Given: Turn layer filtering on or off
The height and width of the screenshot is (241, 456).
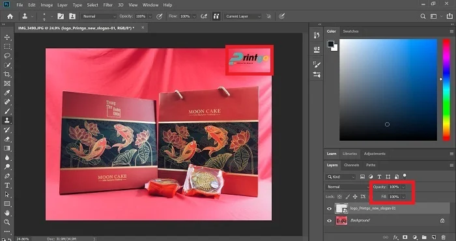Looking at the screenshot, I should click(405, 176).
